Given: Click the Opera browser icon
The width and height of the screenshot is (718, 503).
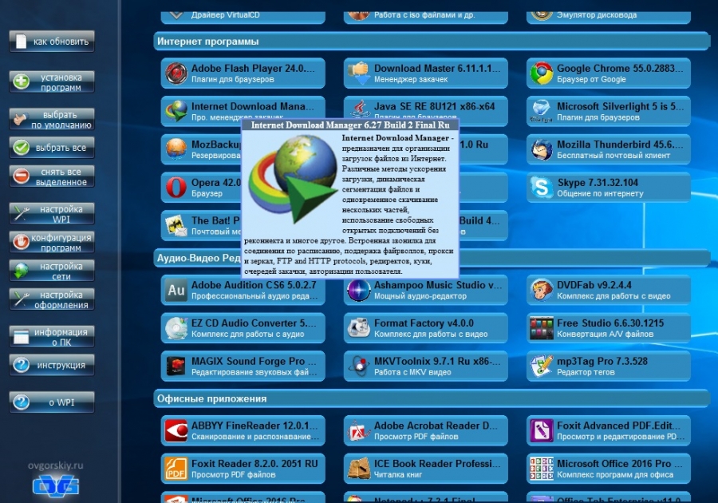Looking at the screenshot, I should click(176, 188).
